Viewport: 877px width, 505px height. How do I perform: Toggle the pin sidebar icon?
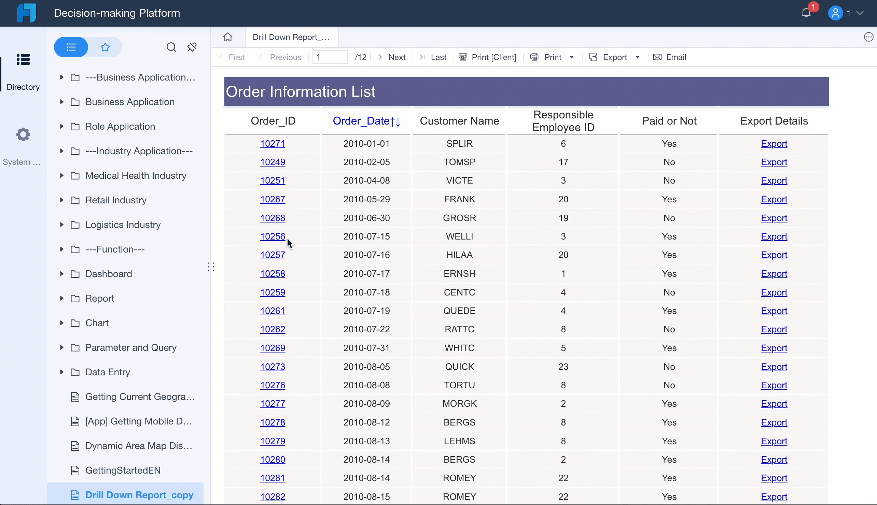click(192, 47)
